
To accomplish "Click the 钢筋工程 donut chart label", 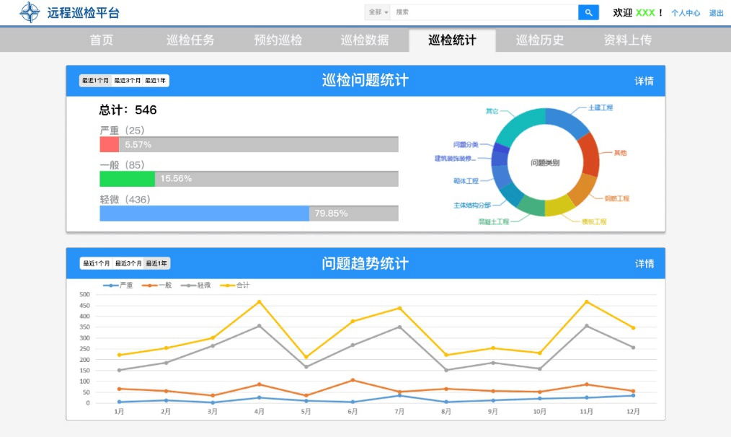I will coord(616,198).
